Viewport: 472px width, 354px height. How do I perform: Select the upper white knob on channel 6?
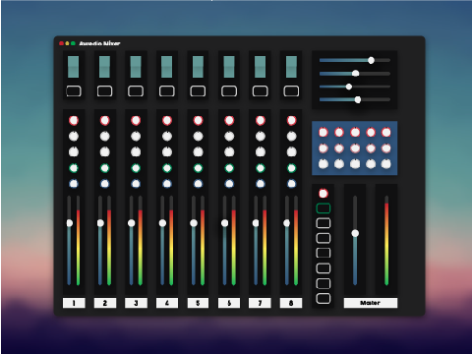pyautogui.click(x=229, y=136)
